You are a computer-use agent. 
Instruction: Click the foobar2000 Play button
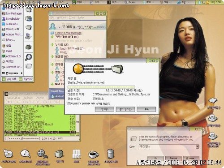(27, 102)
